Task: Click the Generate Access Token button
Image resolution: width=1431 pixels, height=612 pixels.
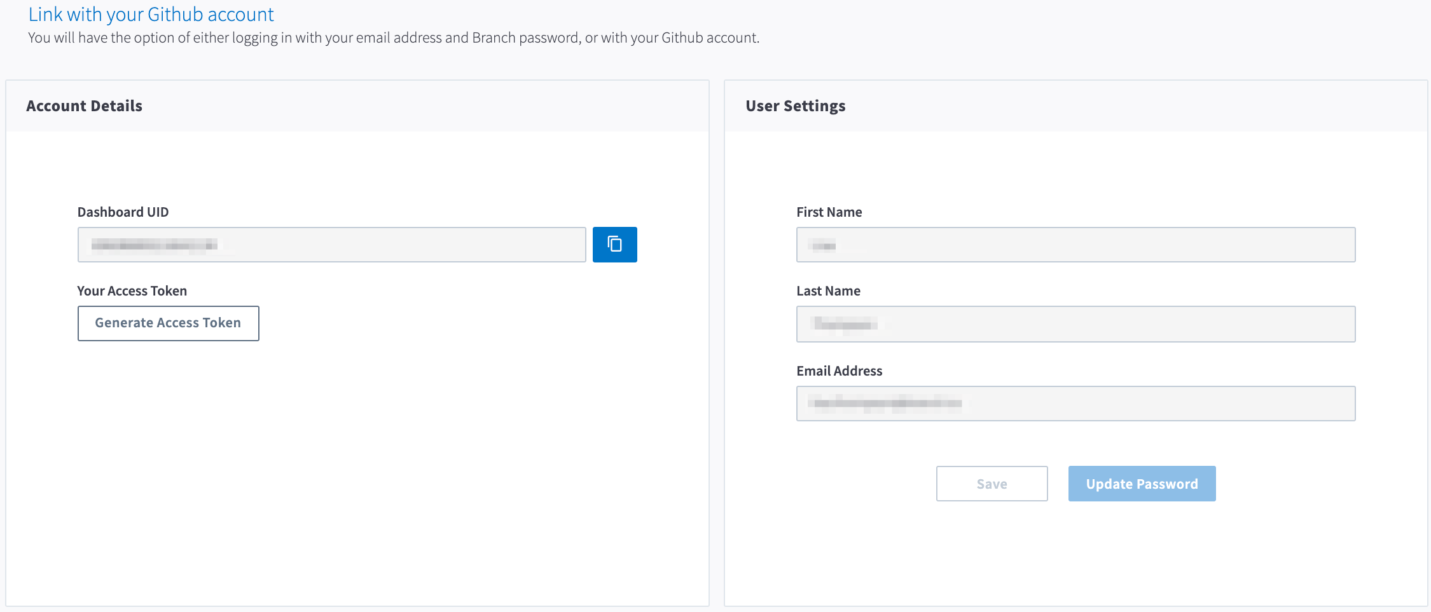Action: click(x=169, y=323)
